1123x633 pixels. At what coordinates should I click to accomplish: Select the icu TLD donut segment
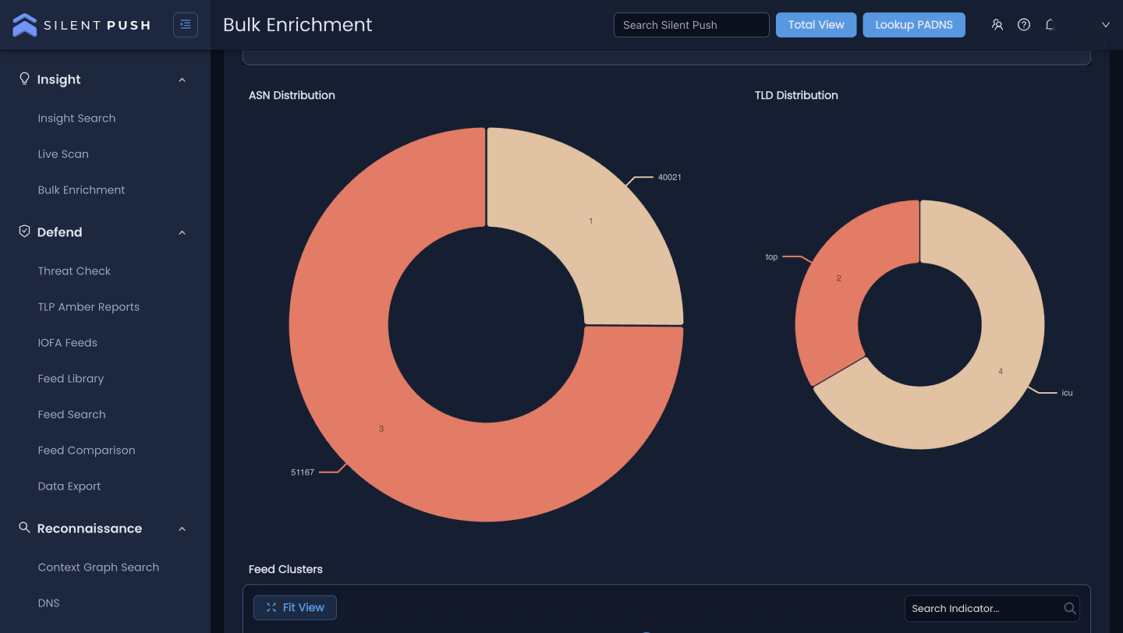pyautogui.click(x=1001, y=371)
